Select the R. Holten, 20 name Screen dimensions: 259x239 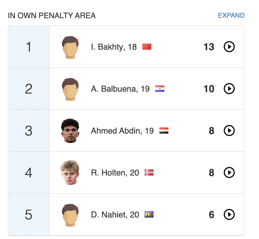pos(115,173)
